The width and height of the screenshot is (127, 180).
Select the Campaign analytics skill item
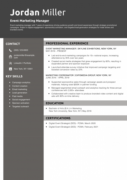[21, 82]
